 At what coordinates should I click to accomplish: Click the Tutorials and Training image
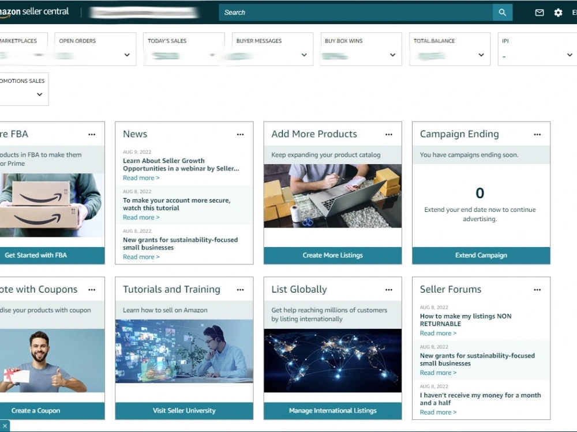click(x=184, y=351)
